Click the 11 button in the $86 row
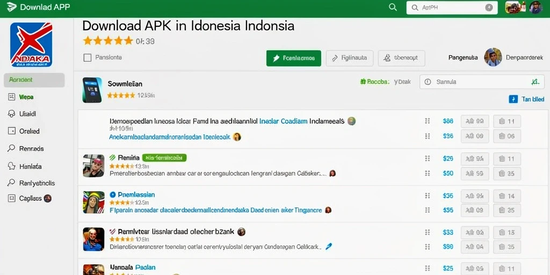Viewport: 550px width, 275px height. 507,121
